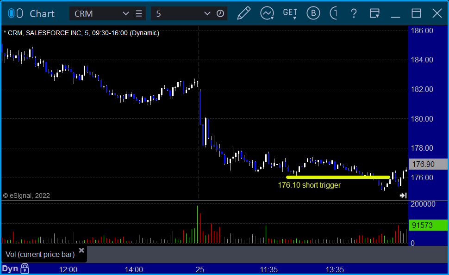Open help with the question mark icon
Viewport: 449px width, 275px height.
click(x=354, y=13)
